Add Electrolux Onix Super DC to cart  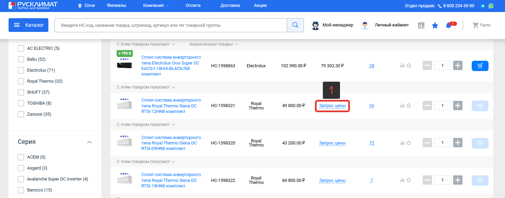pos(480,66)
